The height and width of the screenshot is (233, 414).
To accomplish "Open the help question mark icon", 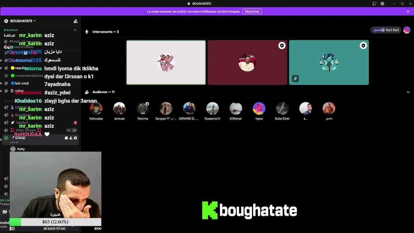I will click(x=382, y=4).
